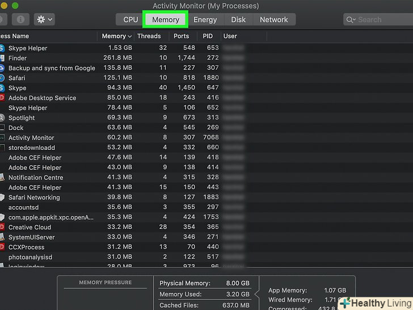Screen dimensions: 413x310
Task: Click the storedownloadd icon
Action: coord(2,148)
